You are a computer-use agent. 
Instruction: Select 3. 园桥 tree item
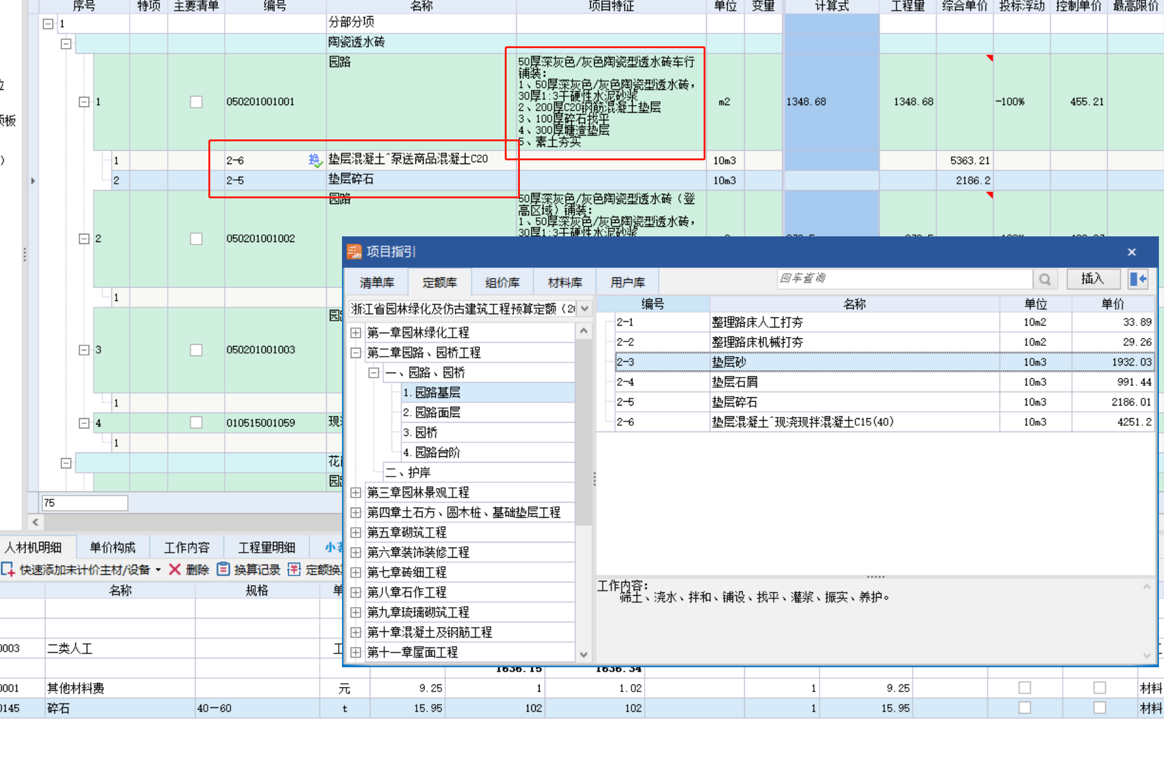488,433
